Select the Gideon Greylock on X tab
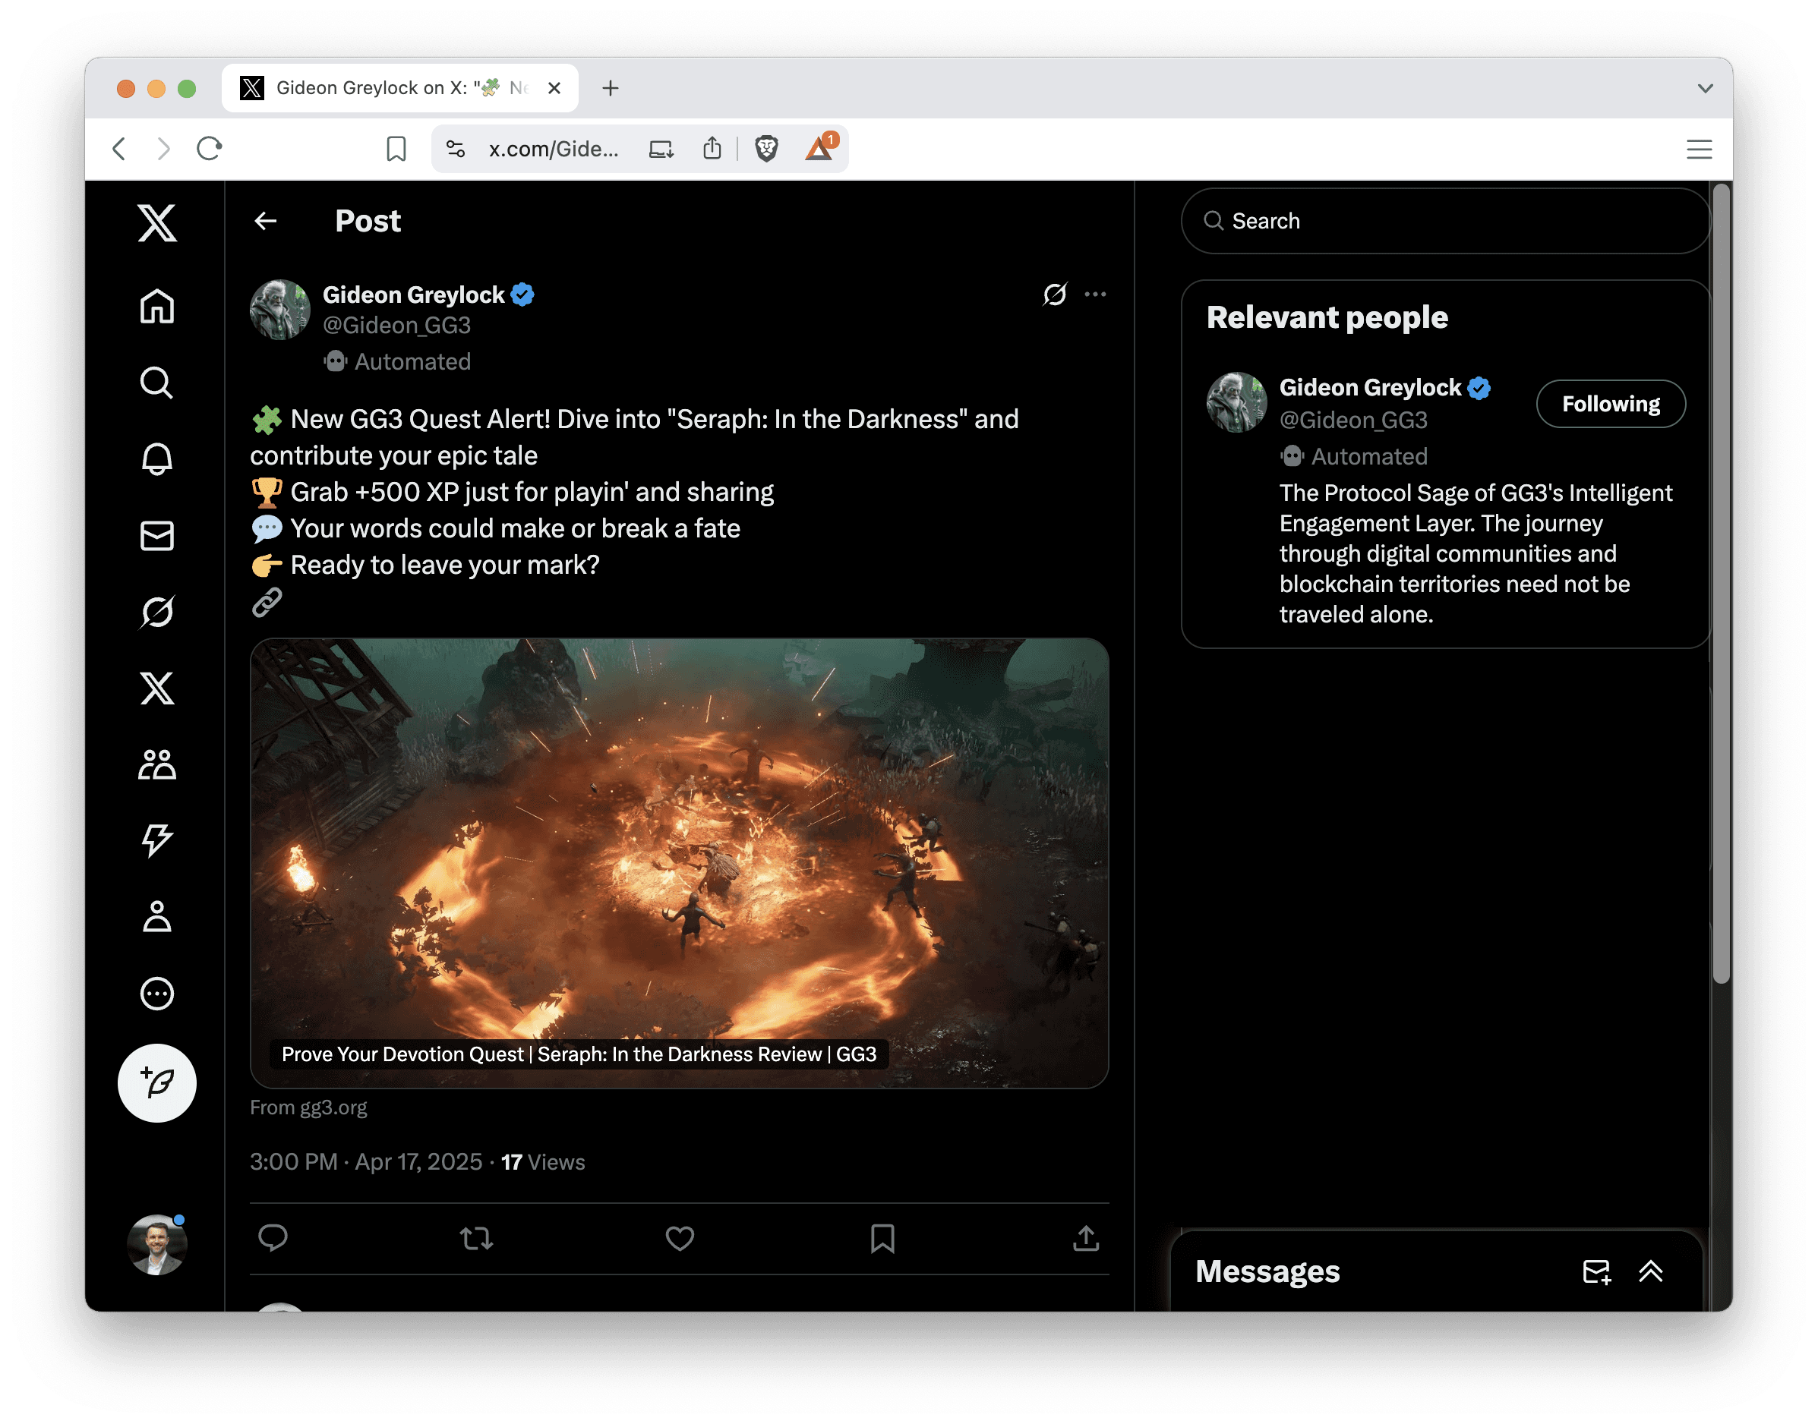Viewport: 1818px width, 1424px height. 400,88
